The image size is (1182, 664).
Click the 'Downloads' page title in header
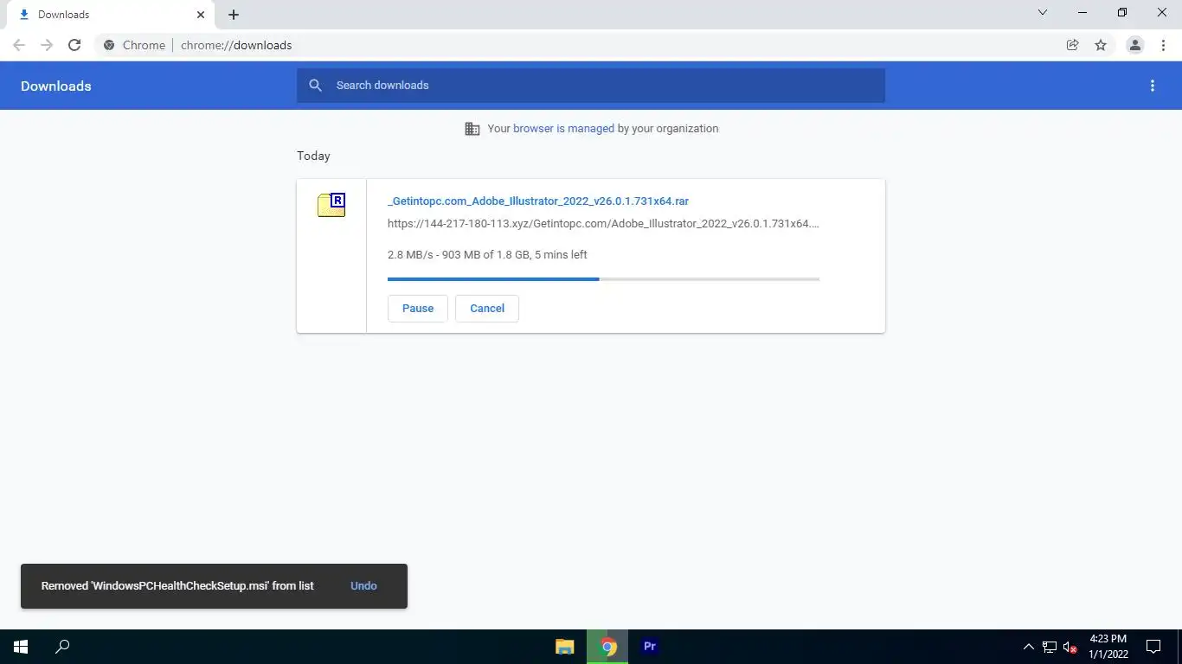tap(56, 86)
